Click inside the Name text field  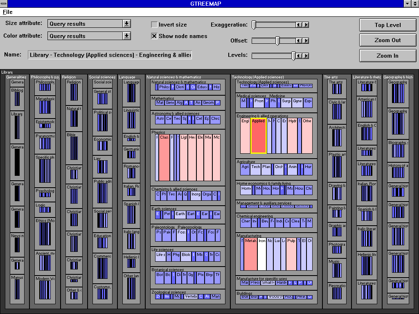coord(110,55)
